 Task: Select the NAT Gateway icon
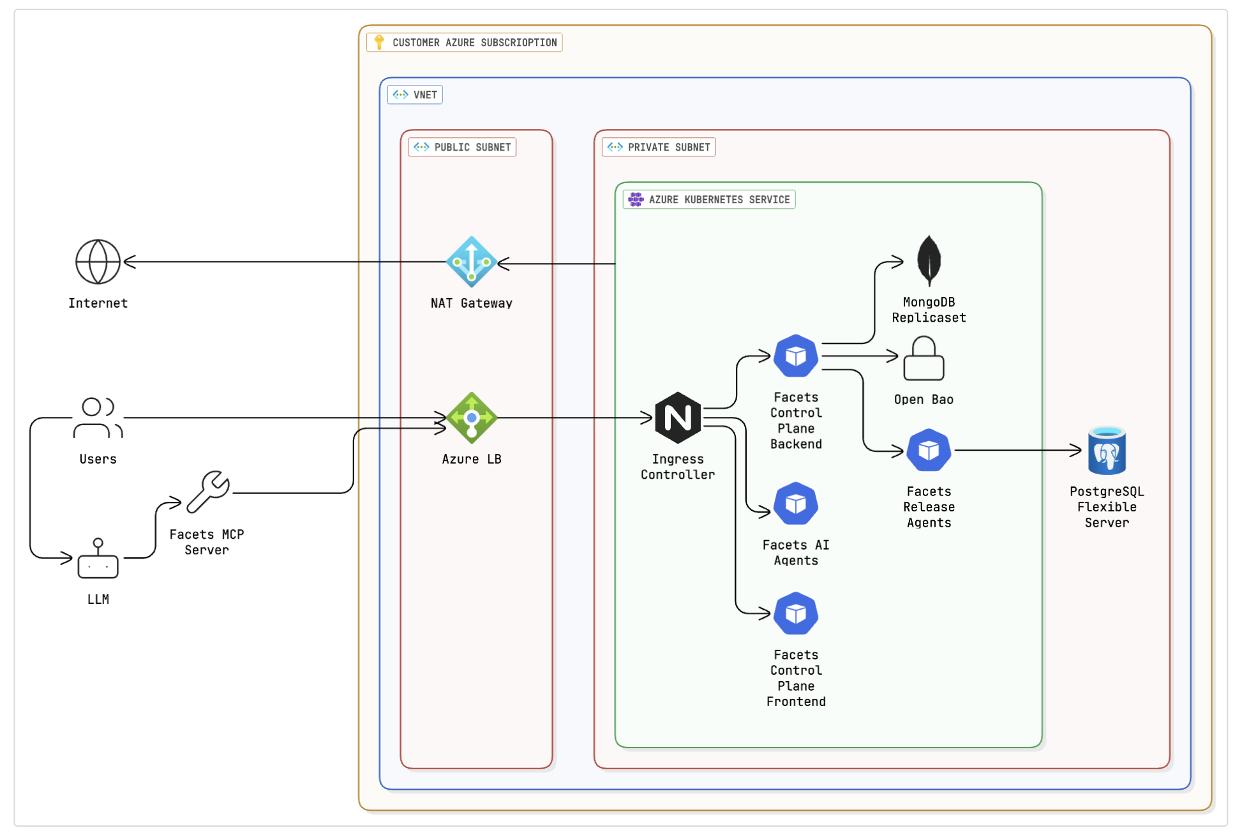(471, 262)
